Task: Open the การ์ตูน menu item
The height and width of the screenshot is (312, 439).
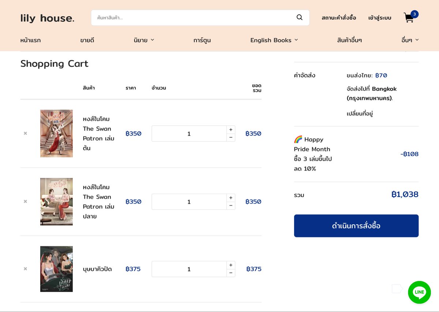Action: click(202, 40)
